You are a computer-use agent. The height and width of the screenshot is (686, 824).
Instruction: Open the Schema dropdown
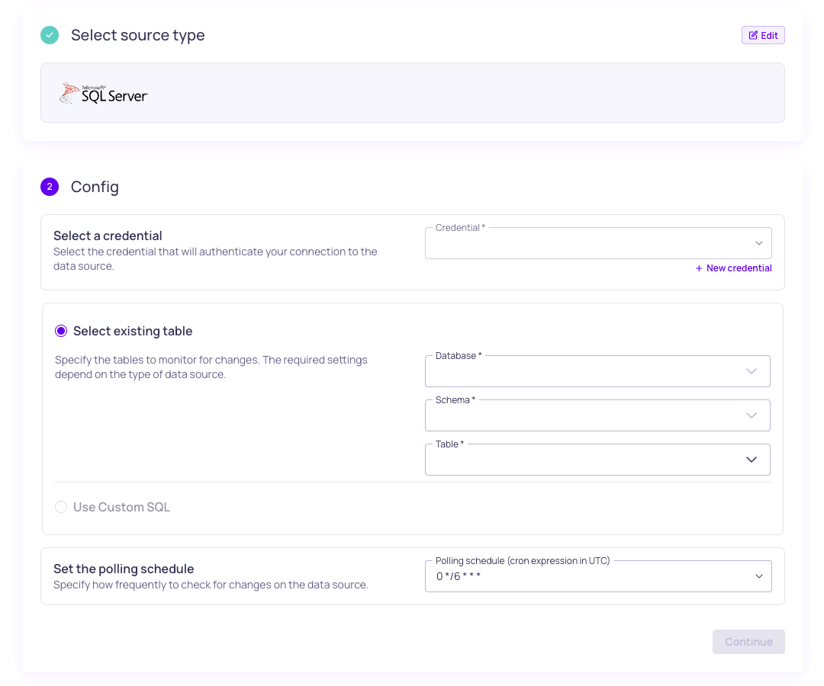tap(597, 415)
